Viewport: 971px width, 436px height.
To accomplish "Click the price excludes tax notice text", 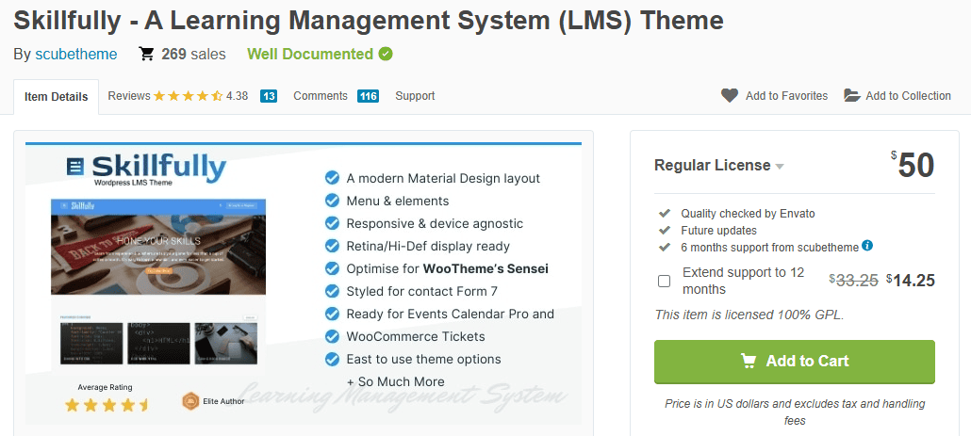I will [795, 412].
